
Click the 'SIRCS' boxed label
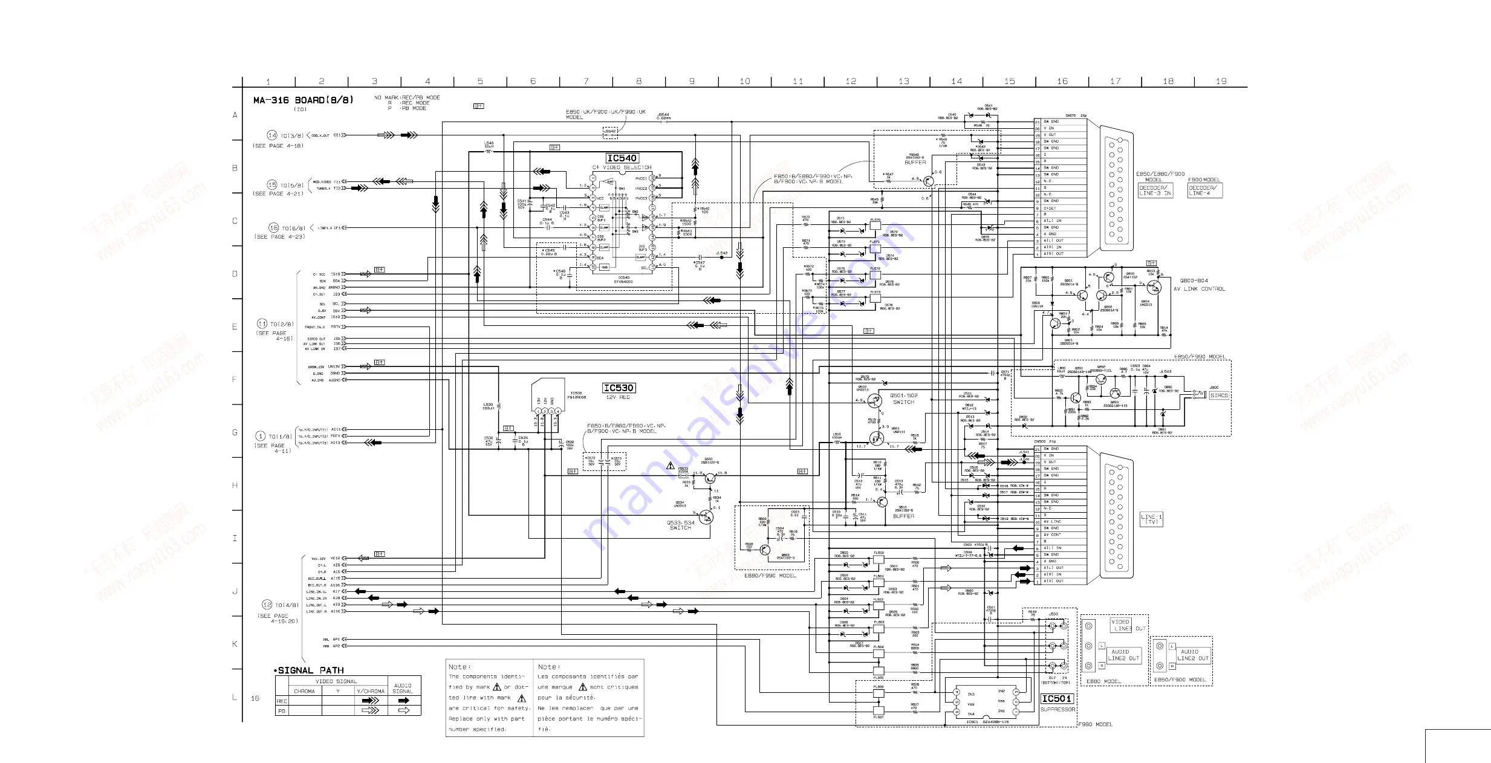pyautogui.click(x=1219, y=395)
